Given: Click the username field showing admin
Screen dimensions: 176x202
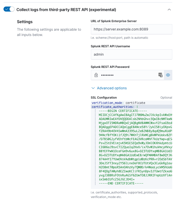Looking at the screenshot, I should pos(131,54).
